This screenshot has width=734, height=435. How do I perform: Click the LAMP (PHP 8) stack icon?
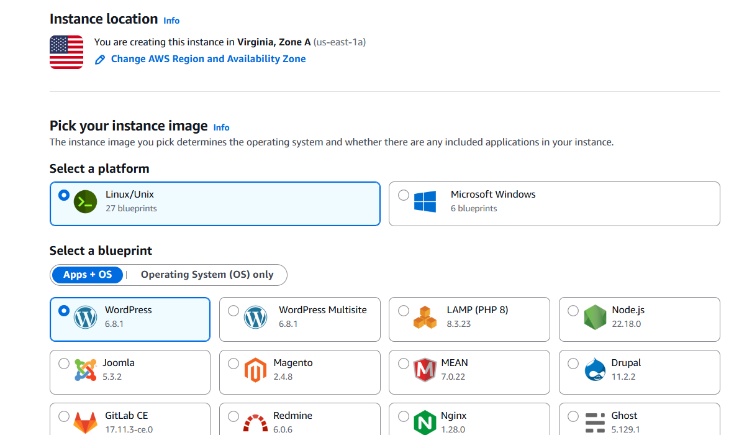[425, 317]
